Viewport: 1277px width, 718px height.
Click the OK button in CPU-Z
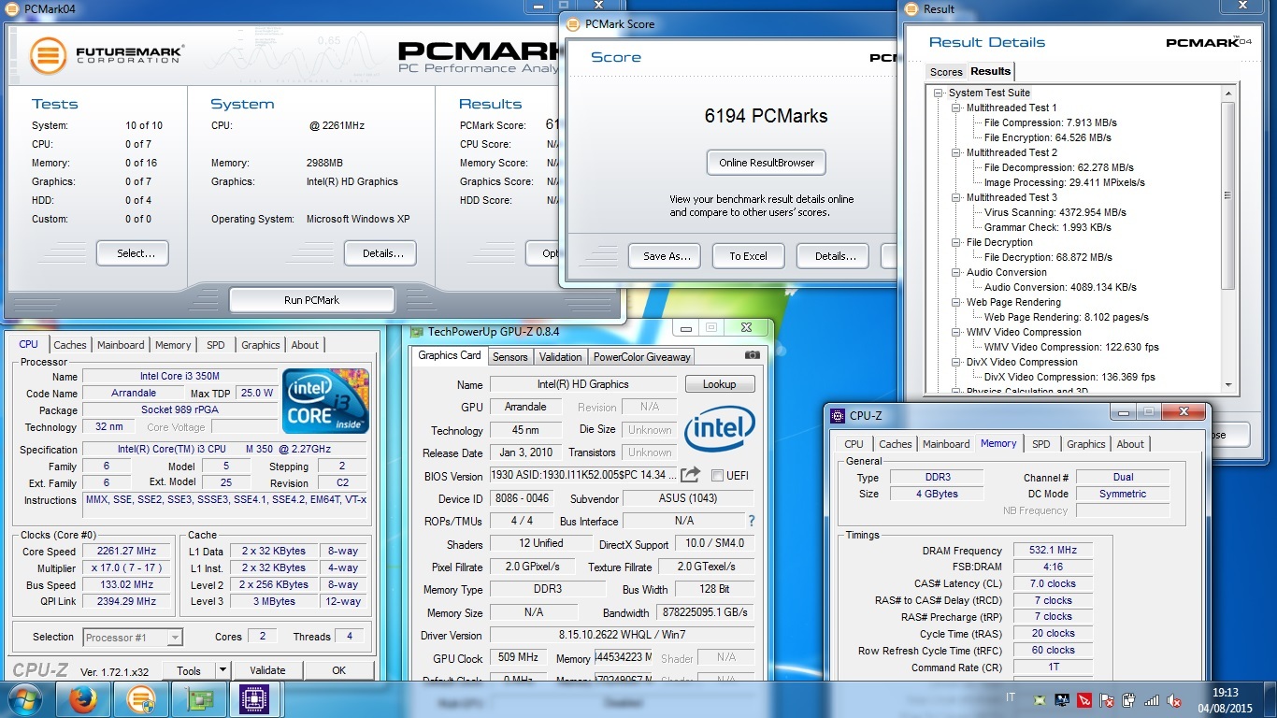(x=338, y=670)
